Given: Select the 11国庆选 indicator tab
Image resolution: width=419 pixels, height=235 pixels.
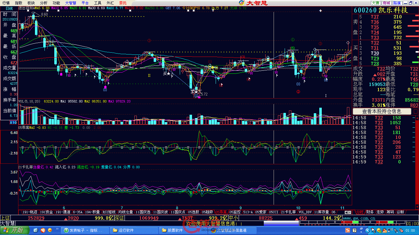Looking at the screenshot, I should (143, 212).
